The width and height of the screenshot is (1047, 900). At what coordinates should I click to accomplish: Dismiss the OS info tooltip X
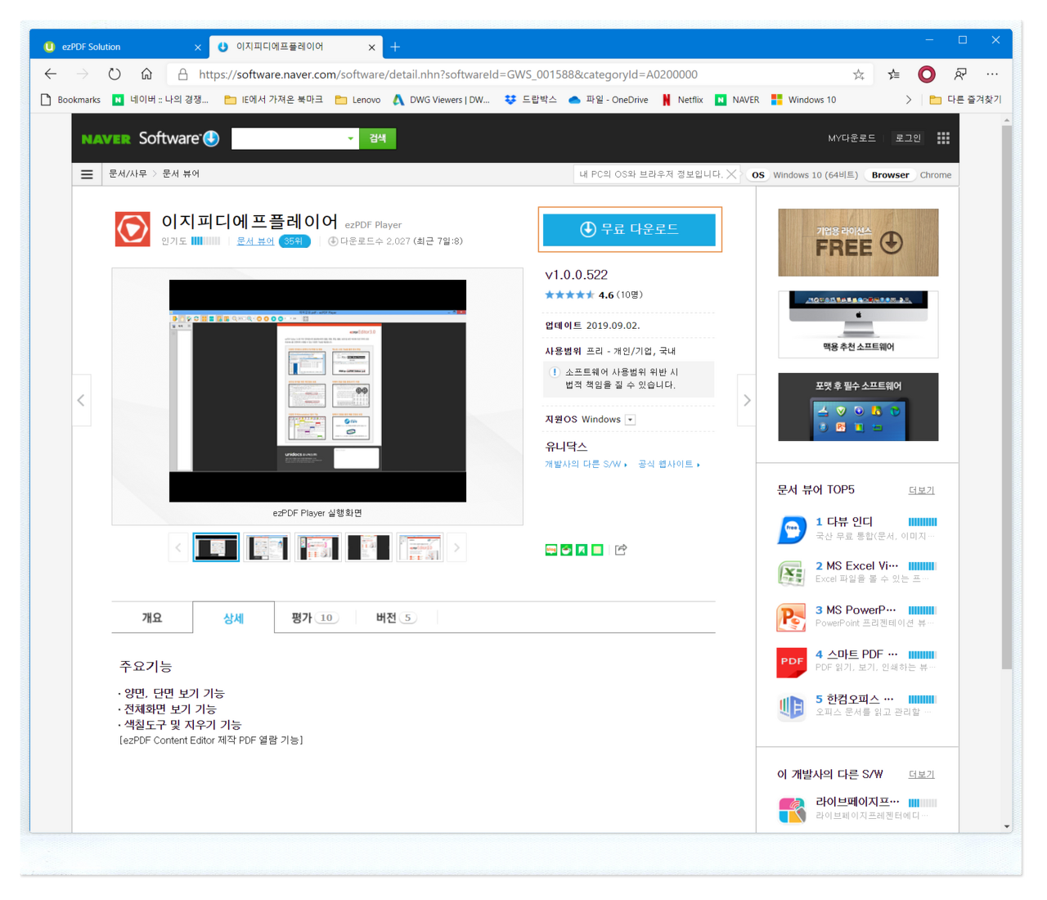point(731,174)
